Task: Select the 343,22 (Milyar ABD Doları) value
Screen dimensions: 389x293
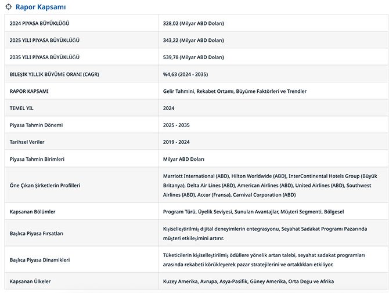Action: click(193, 40)
